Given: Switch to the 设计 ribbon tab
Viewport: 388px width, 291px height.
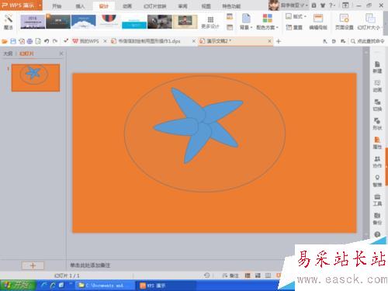Looking at the screenshot, I should click(103, 6).
